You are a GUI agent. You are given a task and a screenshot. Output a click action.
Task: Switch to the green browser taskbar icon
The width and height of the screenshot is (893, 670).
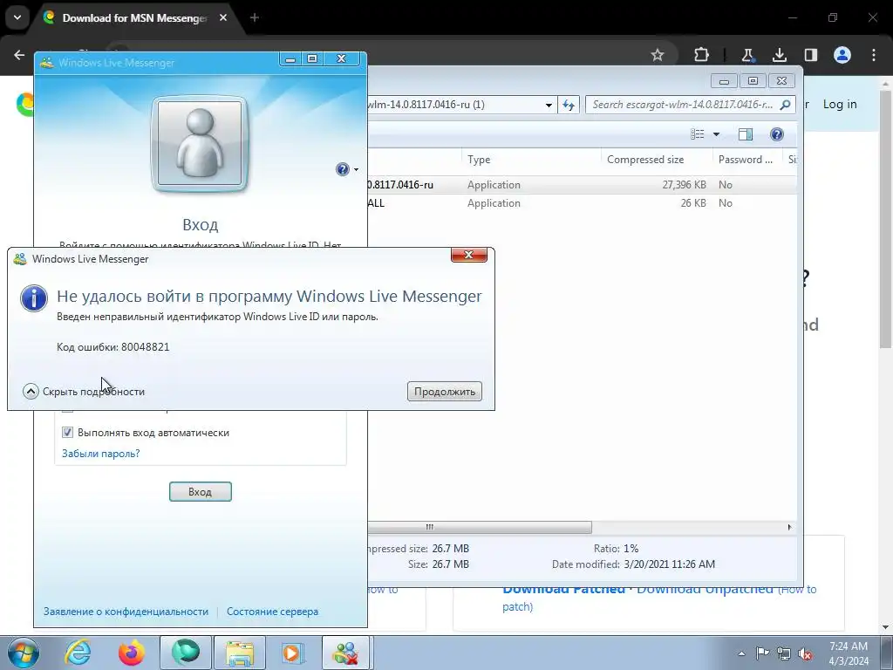point(186,653)
